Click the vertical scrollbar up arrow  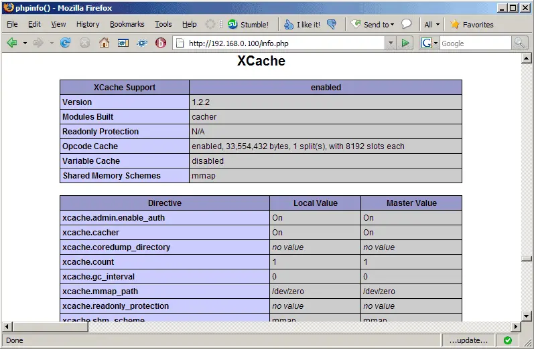click(x=526, y=58)
